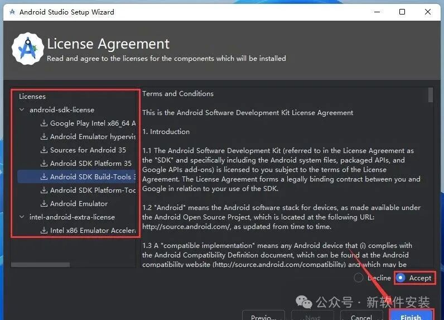Viewport: 444px width, 320px height.
Task: Click the disabled Next button
Action: pyautogui.click(x=312, y=316)
